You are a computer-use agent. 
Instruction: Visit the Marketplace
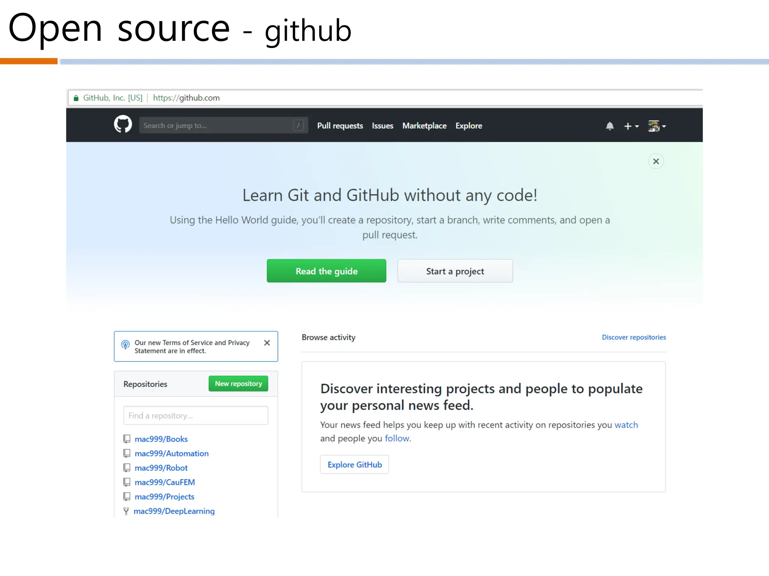425,126
